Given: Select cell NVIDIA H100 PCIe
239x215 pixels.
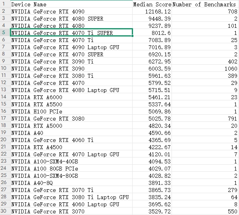Looking at the screenshot, I should click(71, 111).
